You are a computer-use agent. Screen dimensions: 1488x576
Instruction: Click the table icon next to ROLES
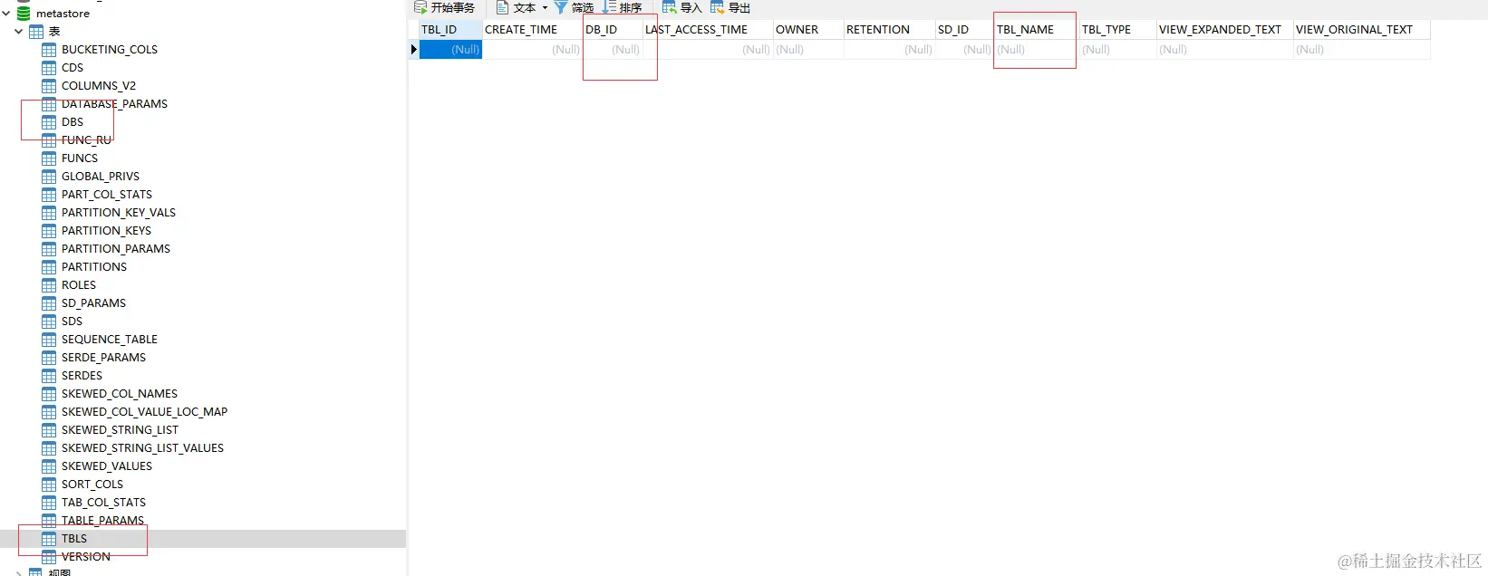[x=49, y=285]
